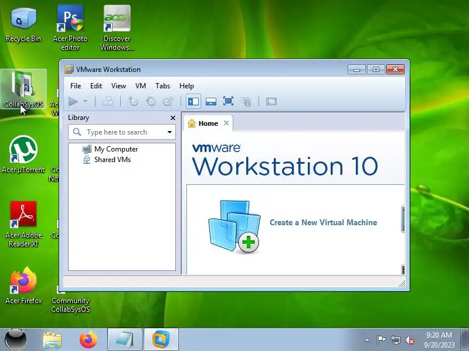Minimize the VMware Workstation window
This screenshot has width=469, height=351.
click(x=356, y=70)
